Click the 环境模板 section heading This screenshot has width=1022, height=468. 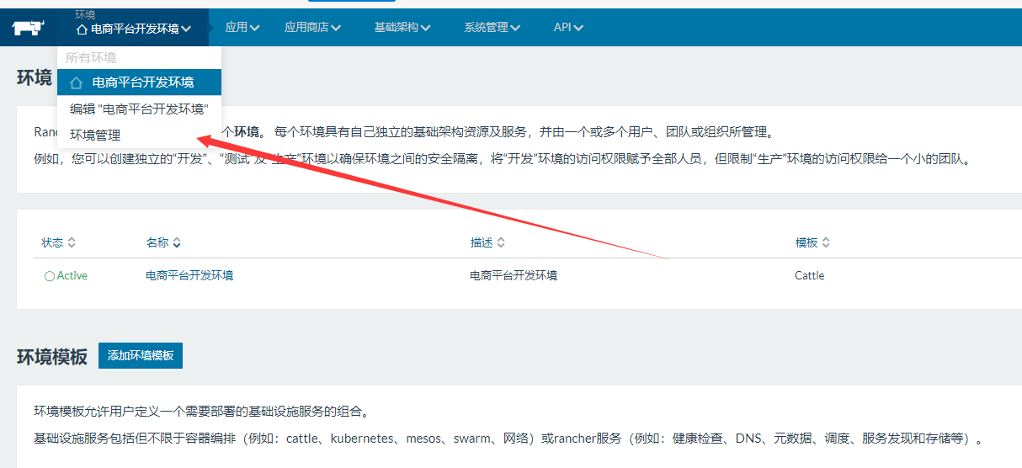point(52,357)
